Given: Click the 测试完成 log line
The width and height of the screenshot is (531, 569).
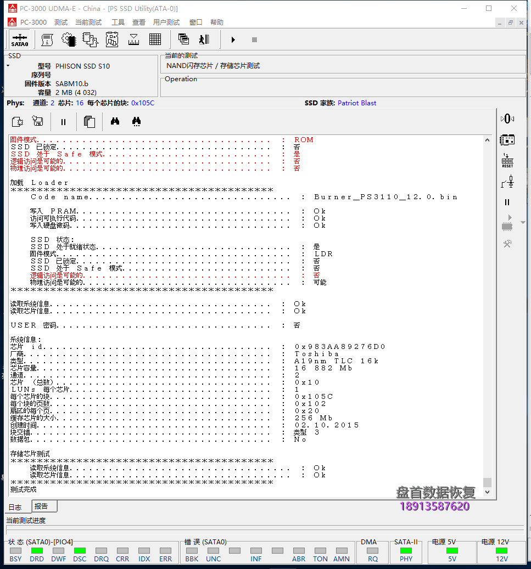Looking at the screenshot, I should 23,489.
